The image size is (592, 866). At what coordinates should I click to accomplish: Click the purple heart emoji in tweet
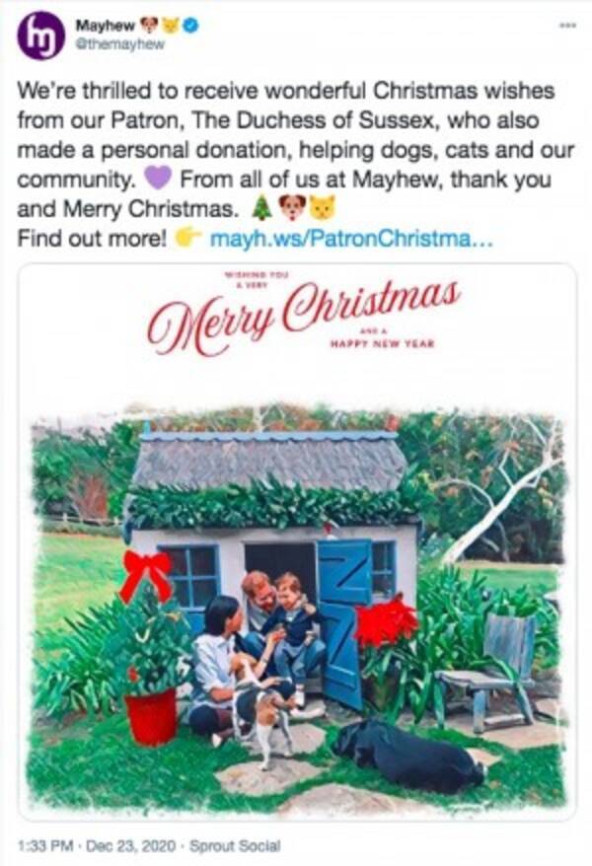[159, 179]
